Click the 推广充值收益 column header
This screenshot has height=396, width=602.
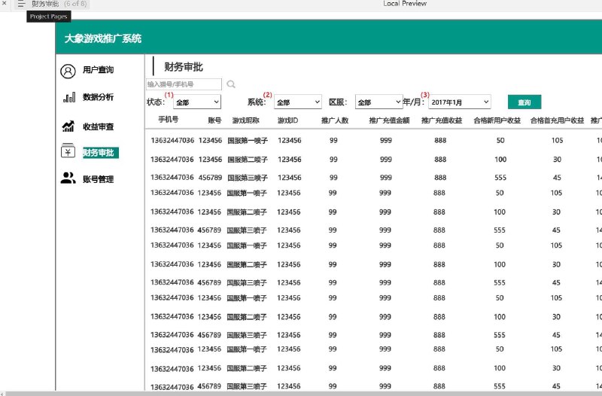pyautogui.click(x=442, y=120)
